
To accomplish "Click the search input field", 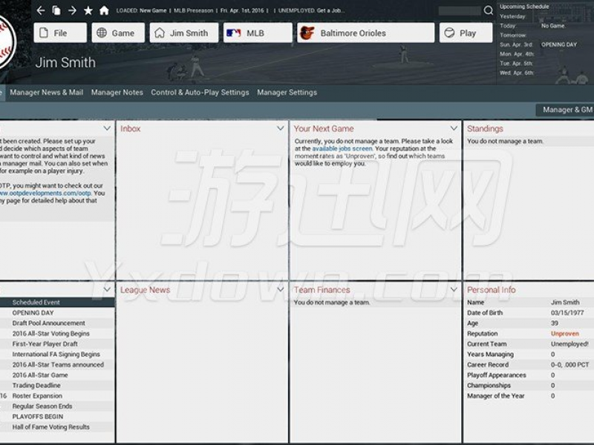I will [459, 10].
